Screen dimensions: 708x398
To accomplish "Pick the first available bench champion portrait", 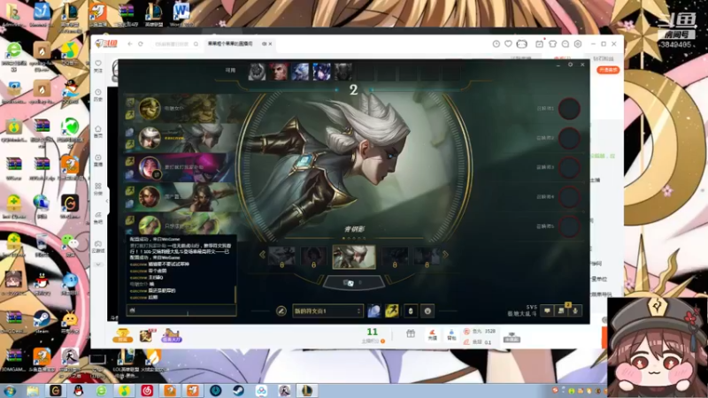I will point(257,72).
